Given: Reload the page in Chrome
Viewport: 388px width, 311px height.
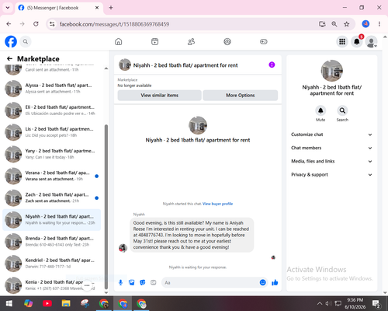Looking at the screenshot, I should pos(36,24).
